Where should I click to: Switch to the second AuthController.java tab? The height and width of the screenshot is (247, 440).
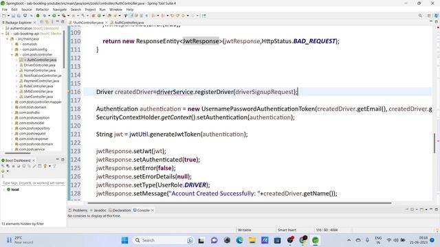126,23
